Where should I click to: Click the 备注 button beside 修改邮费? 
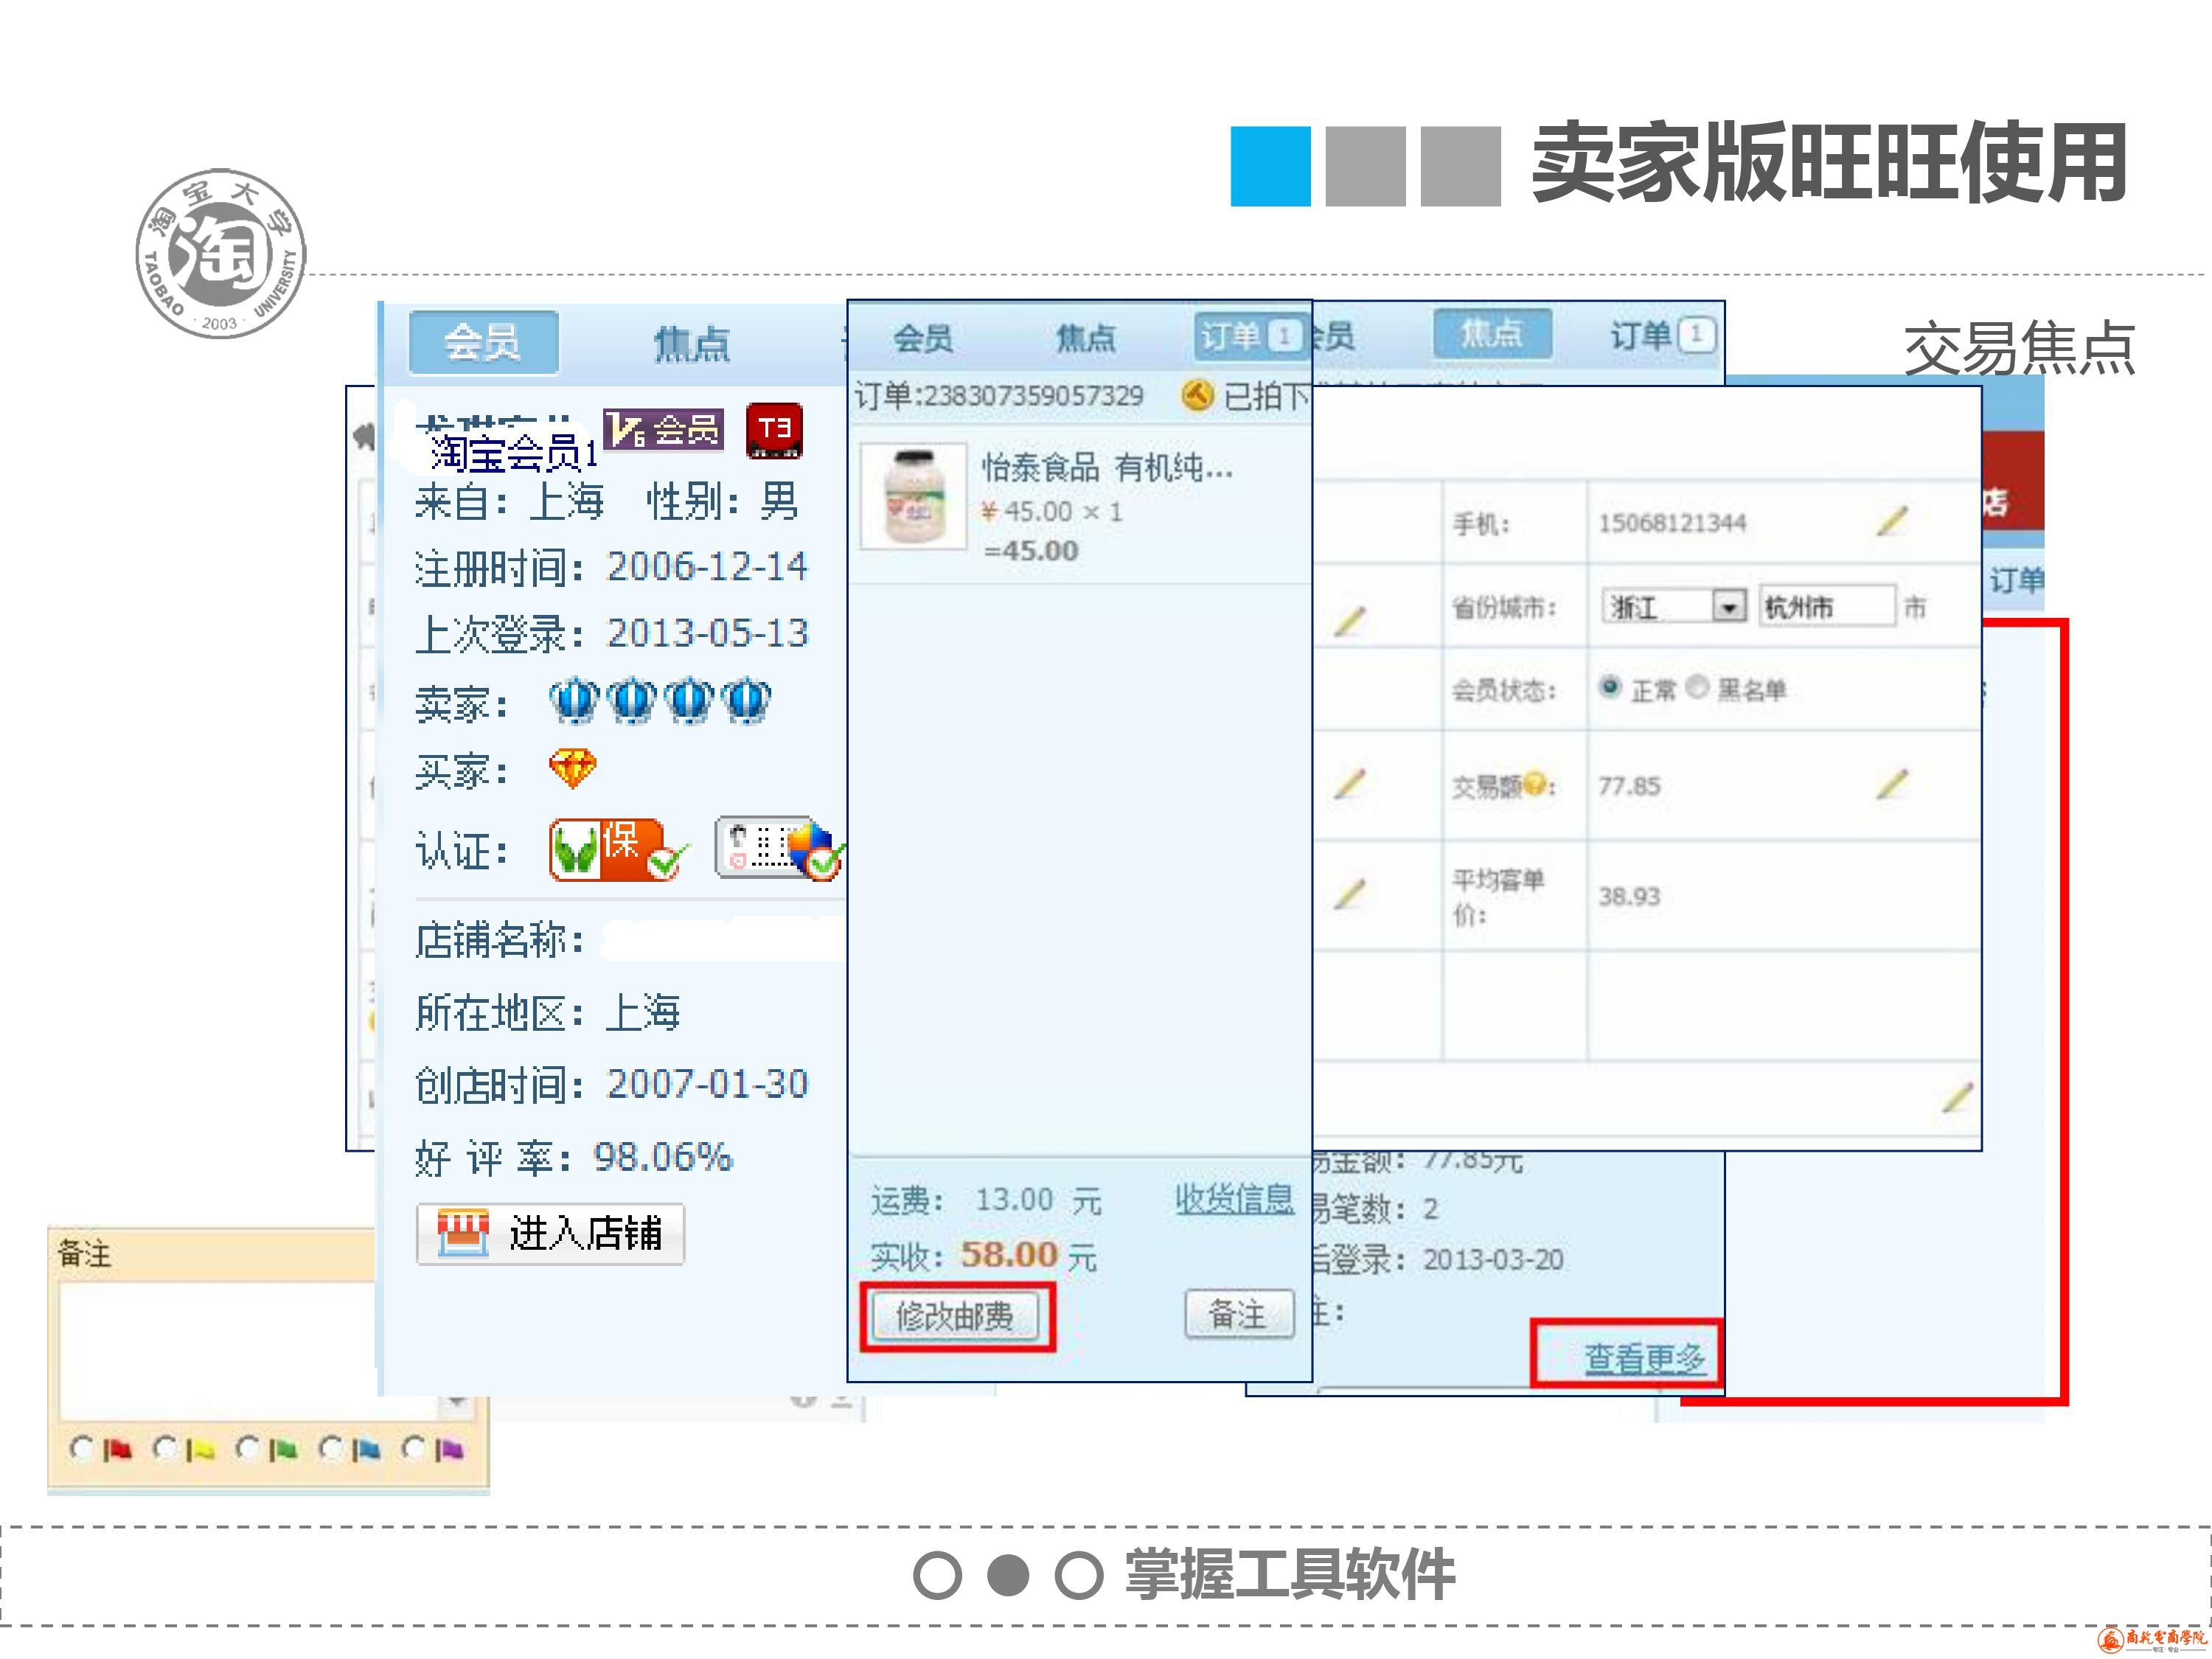(1239, 1314)
